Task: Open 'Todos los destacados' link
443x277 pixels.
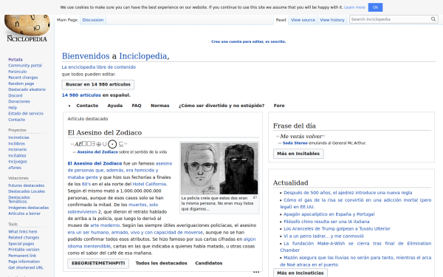Action: coord(161,263)
